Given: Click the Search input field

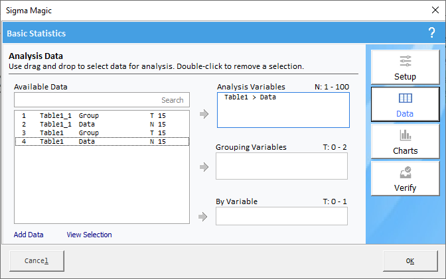Looking at the screenshot, I should [102, 100].
